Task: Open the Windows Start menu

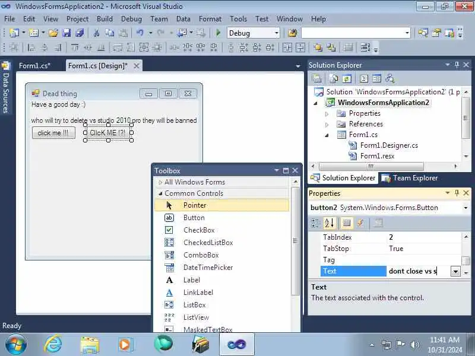Action: point(16,345)
